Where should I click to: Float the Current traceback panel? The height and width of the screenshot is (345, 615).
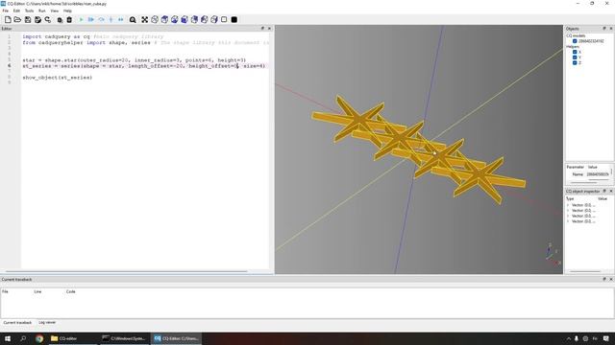point(604,279)
